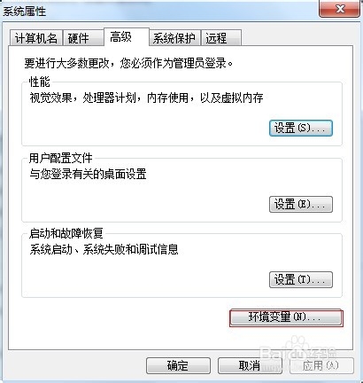Open startup and recovery 设置(T)
Image resolution: width=363 pixels, height=383 pixels.
pyautogui.click(x=301, y=279)
